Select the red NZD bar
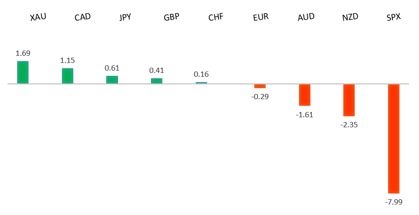Screen dimensions: 419x215 pos(349,100)
